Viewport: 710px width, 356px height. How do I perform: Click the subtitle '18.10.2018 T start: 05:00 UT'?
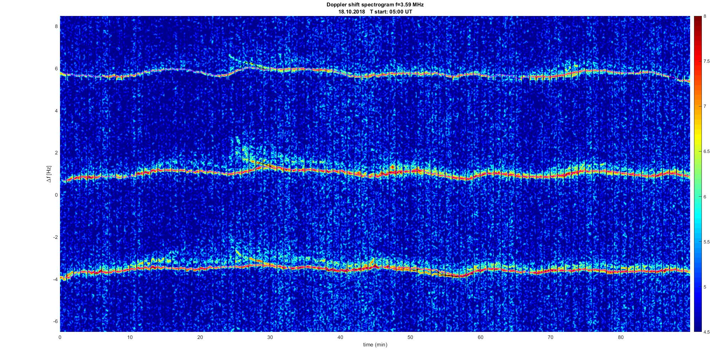tap(375, 11)
